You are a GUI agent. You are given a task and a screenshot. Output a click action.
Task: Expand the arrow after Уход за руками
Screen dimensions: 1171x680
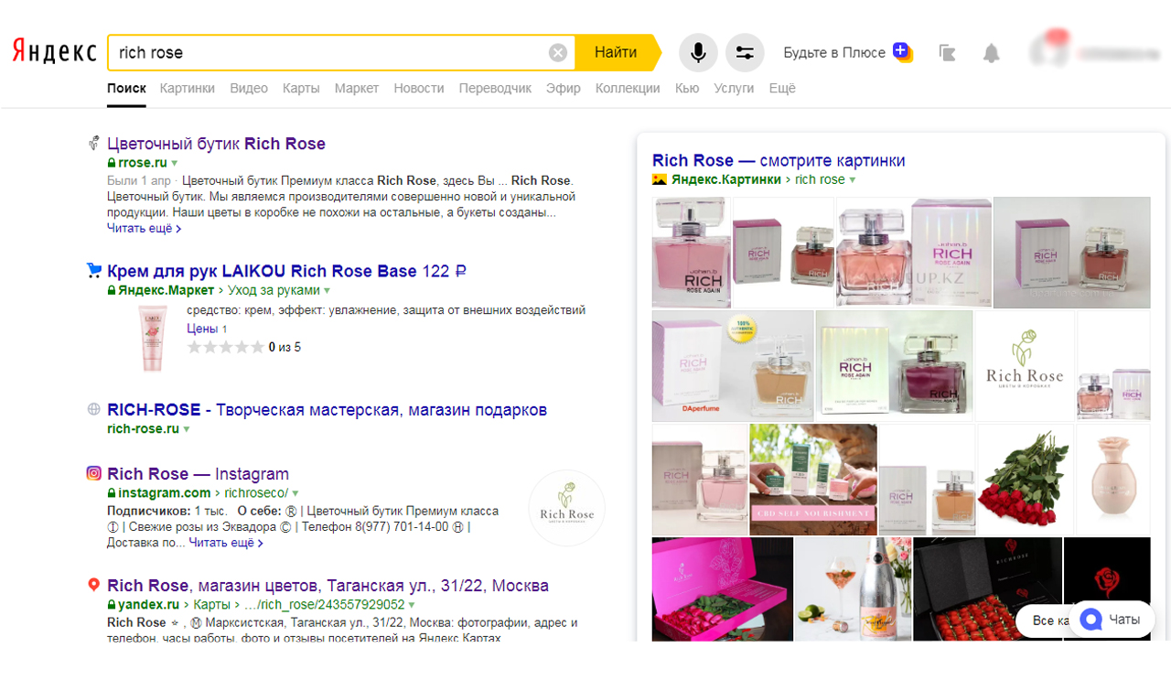click(x=327, y=291)
